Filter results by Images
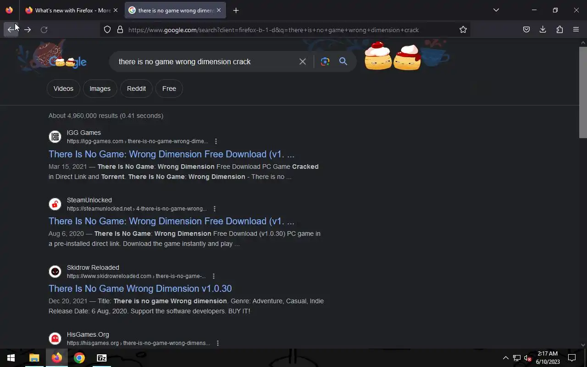This screenshot has width=587, height=367. [100, 89]
